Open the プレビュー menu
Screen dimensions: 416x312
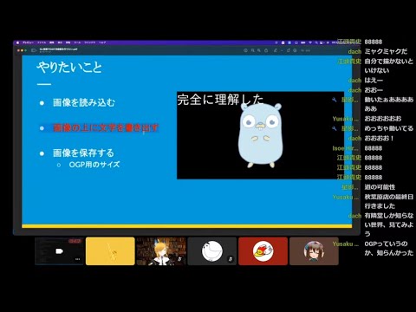(x=28, y=42)
